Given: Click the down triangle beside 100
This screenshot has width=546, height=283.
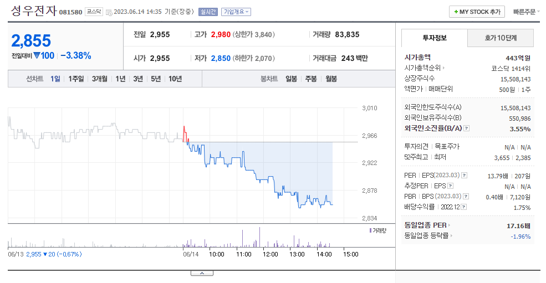Looking at the screenshot, I should point(37,56).
